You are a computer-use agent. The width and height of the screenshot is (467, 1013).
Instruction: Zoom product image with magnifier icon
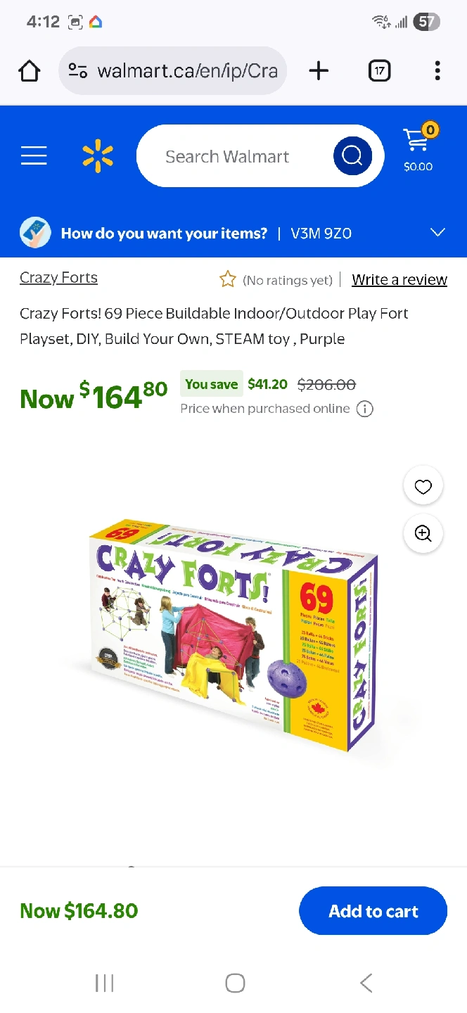tap(423, 533)
